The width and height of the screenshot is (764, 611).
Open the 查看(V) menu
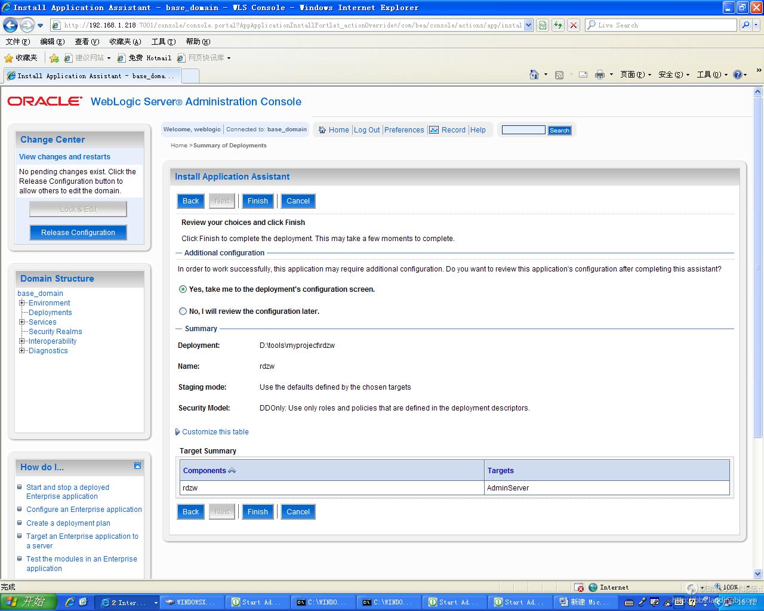pyautogui.click(x=87, y=42)
